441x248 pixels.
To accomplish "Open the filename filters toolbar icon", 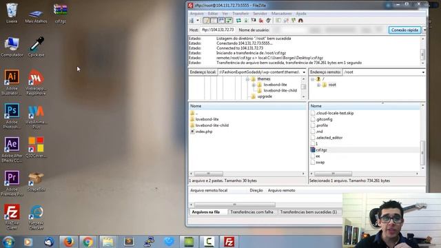I will tap(278, 21).
